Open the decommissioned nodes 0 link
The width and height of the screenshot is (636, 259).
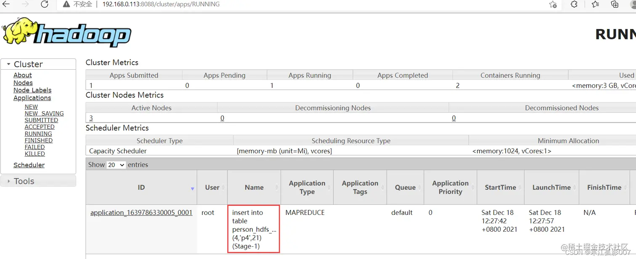(454, 118)
